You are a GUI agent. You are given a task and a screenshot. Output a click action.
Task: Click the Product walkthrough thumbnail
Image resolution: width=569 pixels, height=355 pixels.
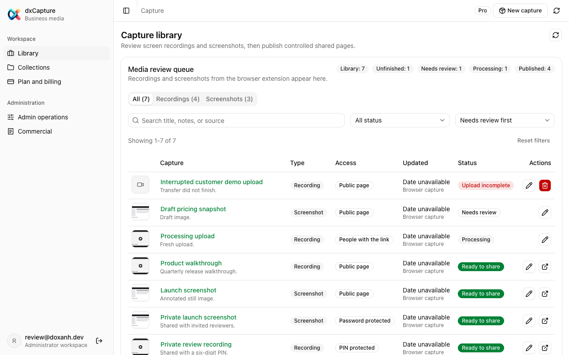pos(140,266)
